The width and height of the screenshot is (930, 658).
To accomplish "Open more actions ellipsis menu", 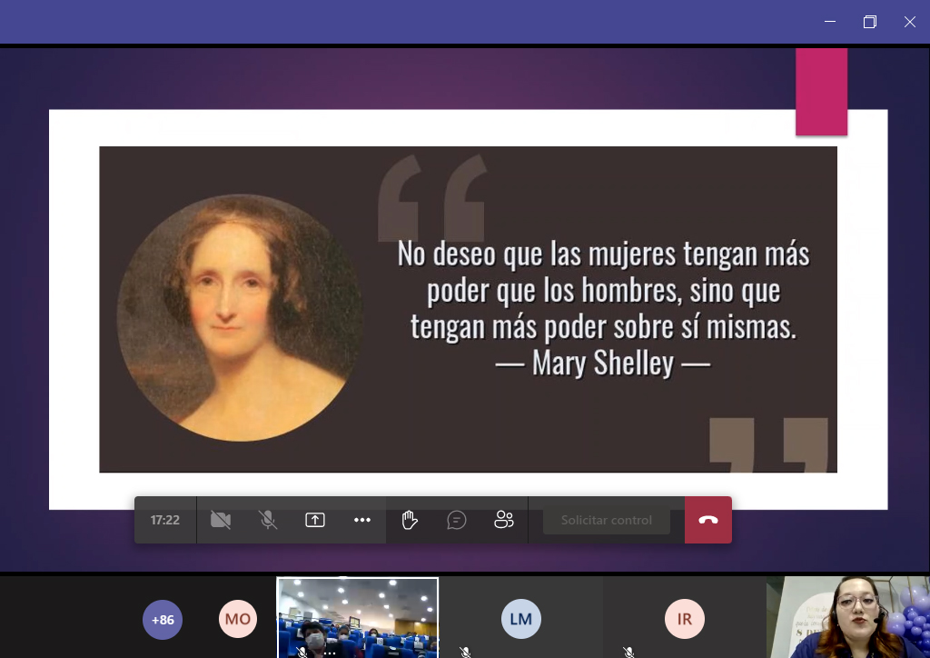I will pos(362,520).
